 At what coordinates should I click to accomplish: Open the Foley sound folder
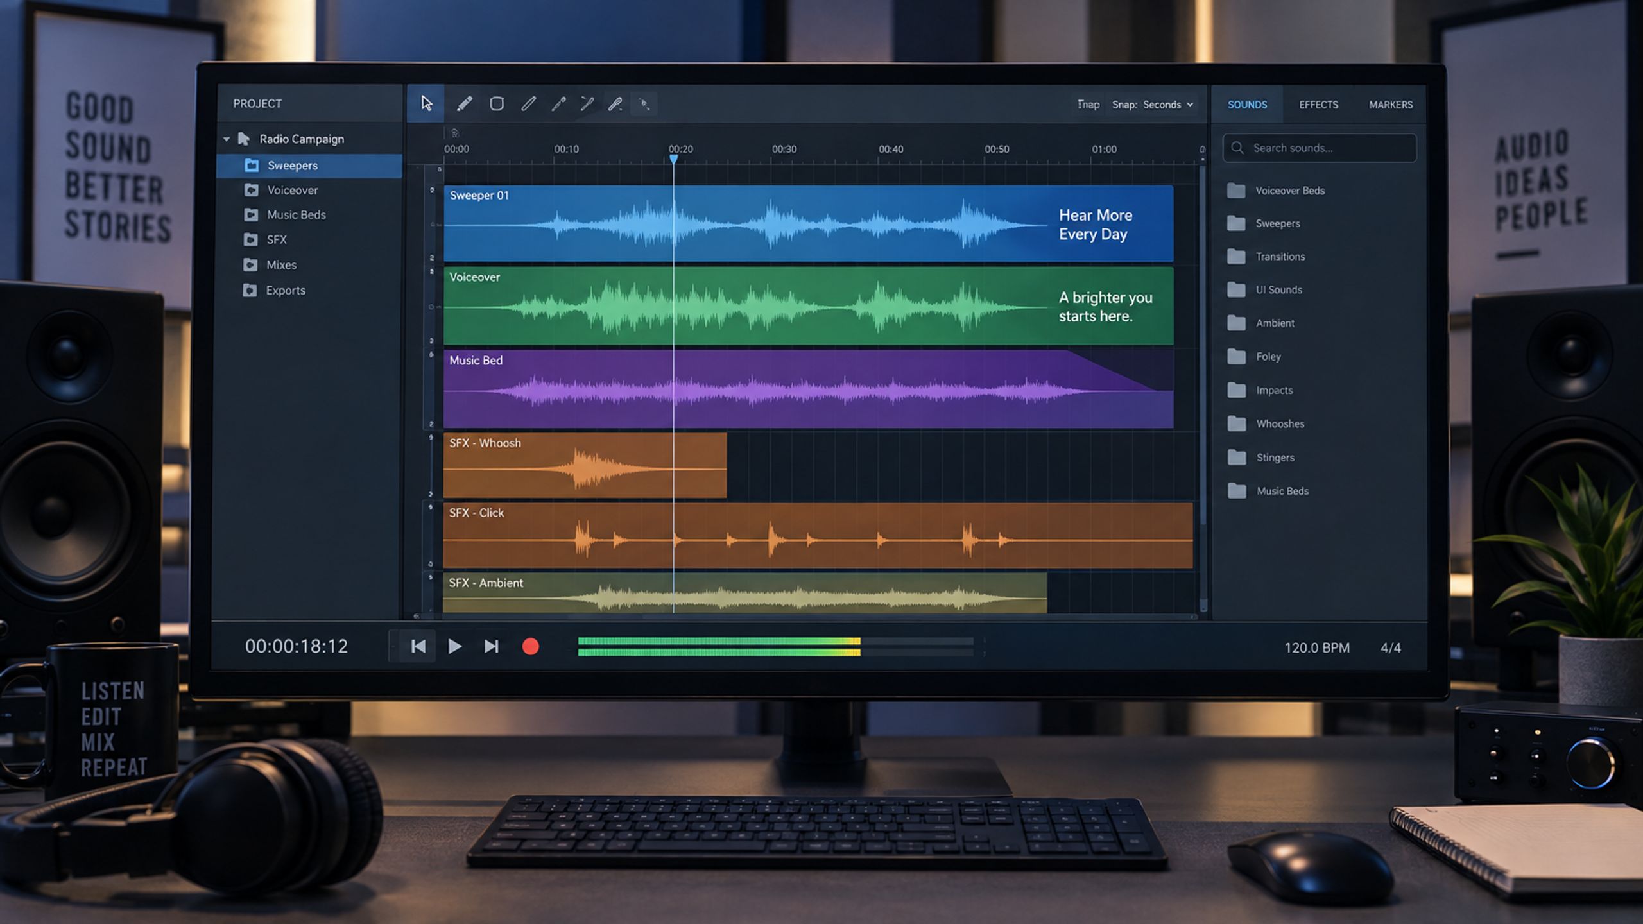[1254, 357]
